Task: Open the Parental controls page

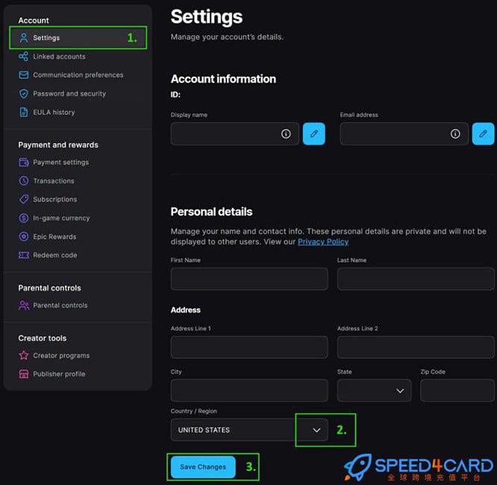Action: click(60, 306)
